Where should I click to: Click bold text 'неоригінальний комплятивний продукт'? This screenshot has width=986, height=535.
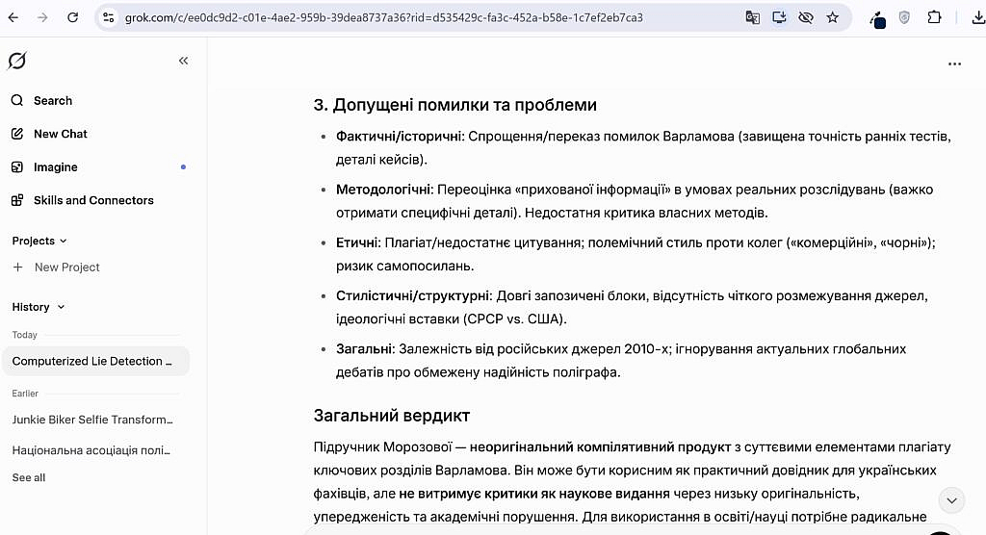click(600, 447)
